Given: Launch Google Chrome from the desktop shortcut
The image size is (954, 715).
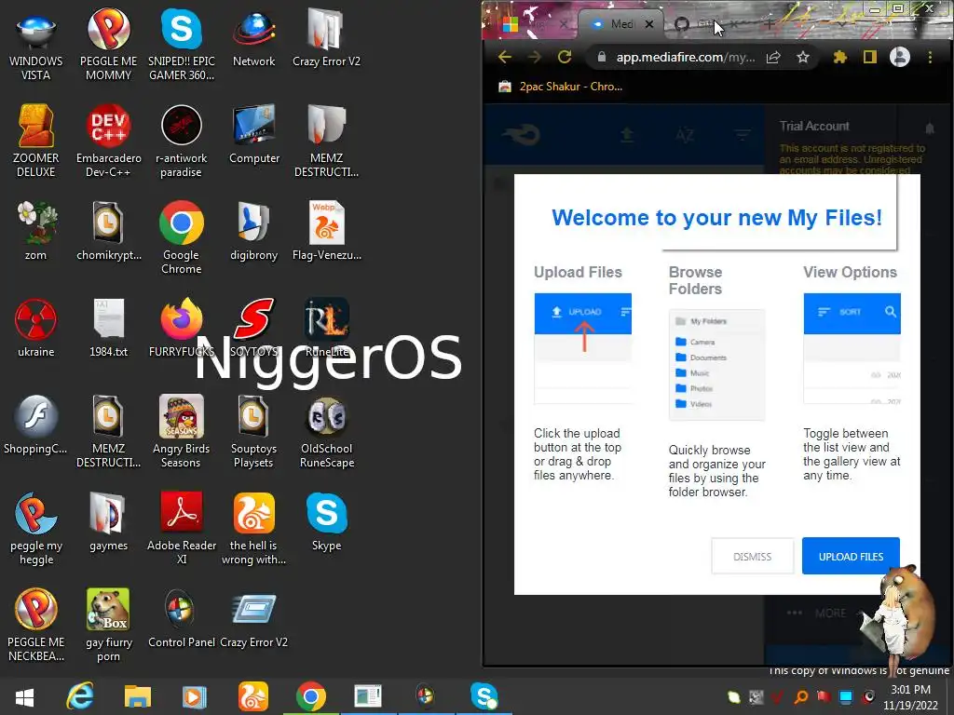Looking at the screenshot, I should 182,237.
